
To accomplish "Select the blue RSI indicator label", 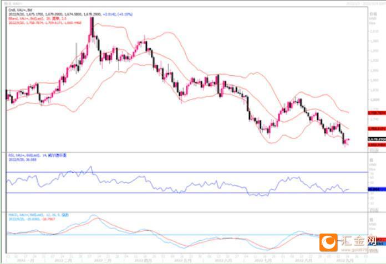I will (x=37, y=155).
